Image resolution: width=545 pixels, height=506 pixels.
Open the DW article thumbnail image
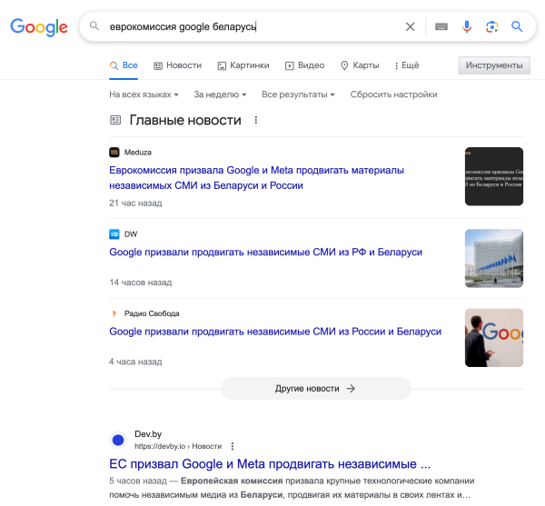tap(493, 259)
